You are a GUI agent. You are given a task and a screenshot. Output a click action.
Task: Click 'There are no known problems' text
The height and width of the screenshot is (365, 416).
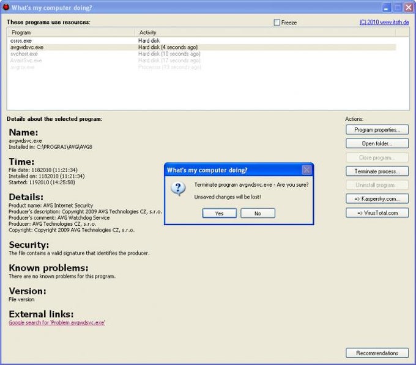tap(62, 276)
